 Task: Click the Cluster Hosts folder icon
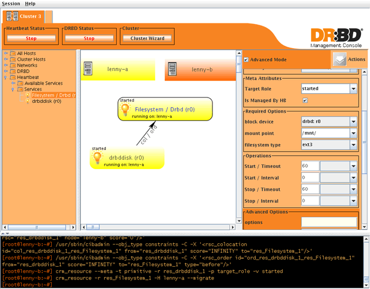13,59
